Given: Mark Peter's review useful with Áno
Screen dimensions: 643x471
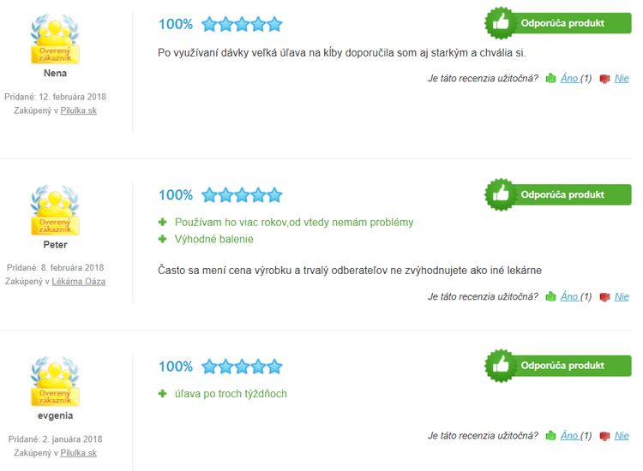Looking at the screenshot, I should click(569, 296).
